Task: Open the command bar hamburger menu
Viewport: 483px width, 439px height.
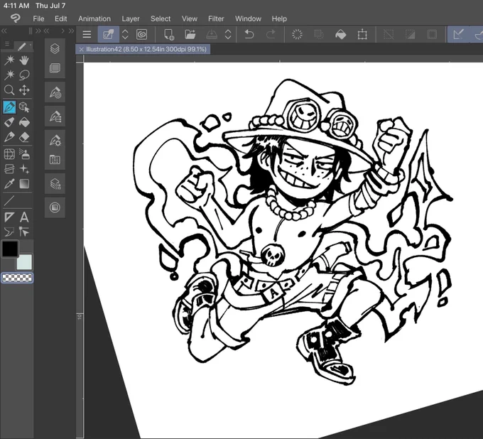Action: click(87, 34)
